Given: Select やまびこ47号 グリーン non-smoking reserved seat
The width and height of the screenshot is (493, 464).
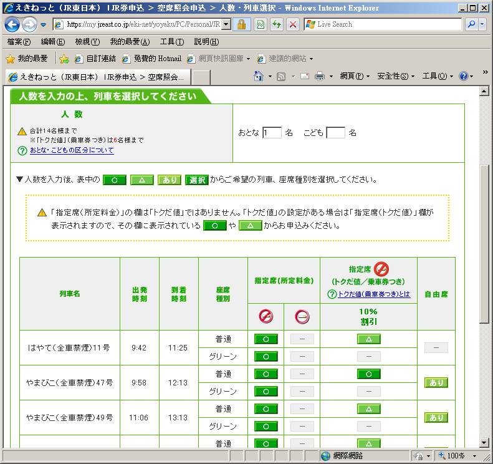Looking at the screenshot, I should [x=266, y=392].
